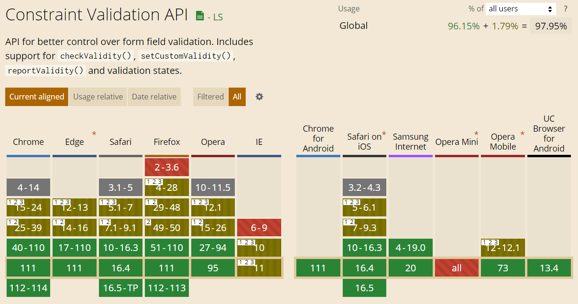578x304 pixels.
Task: Click the Samsung Internet header
Action: point(410,142)
